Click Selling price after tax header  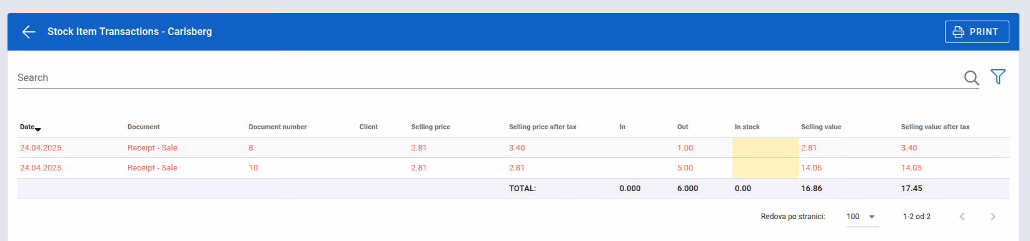point(543,127)
